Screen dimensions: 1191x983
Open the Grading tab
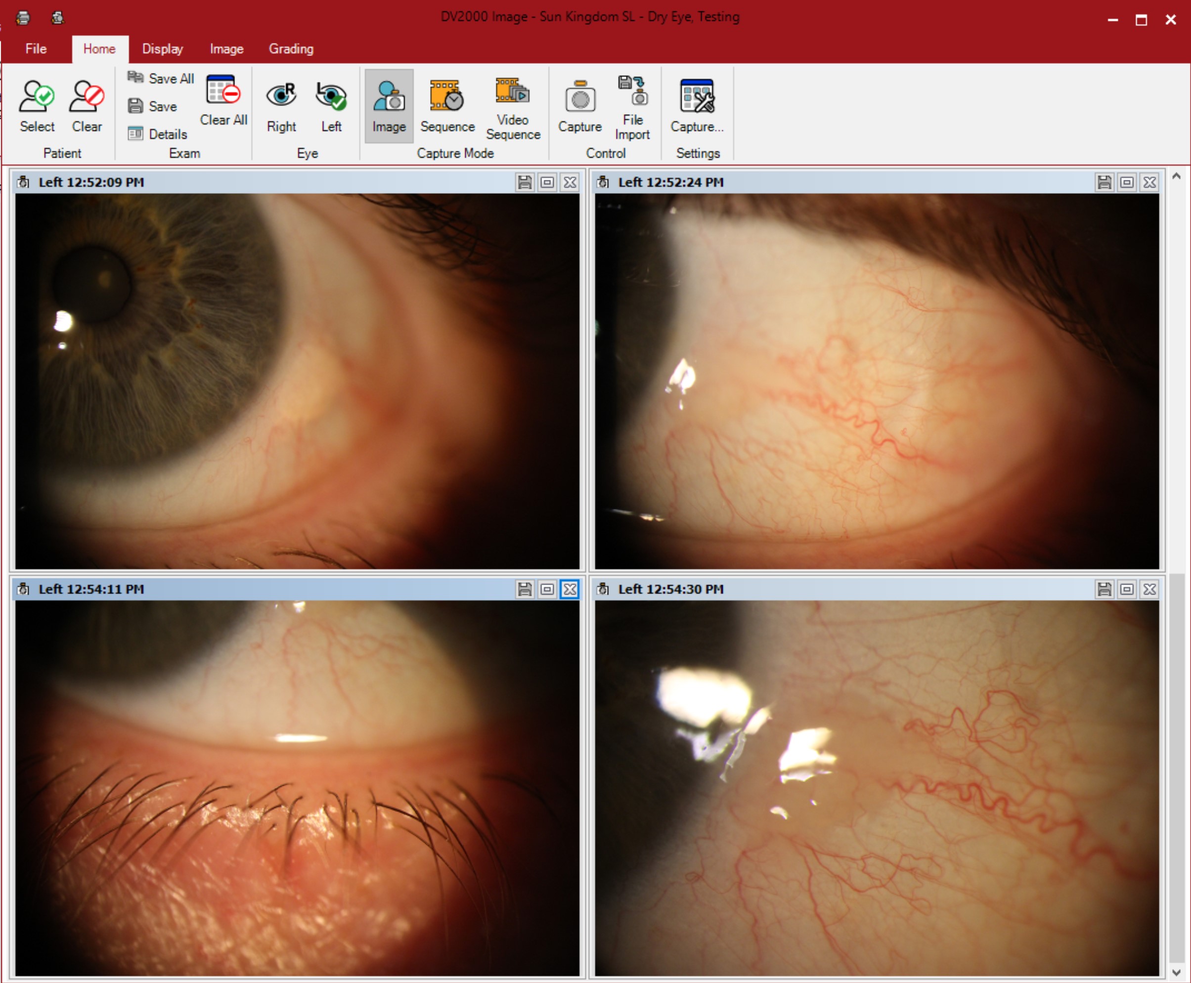coord(291,49)
